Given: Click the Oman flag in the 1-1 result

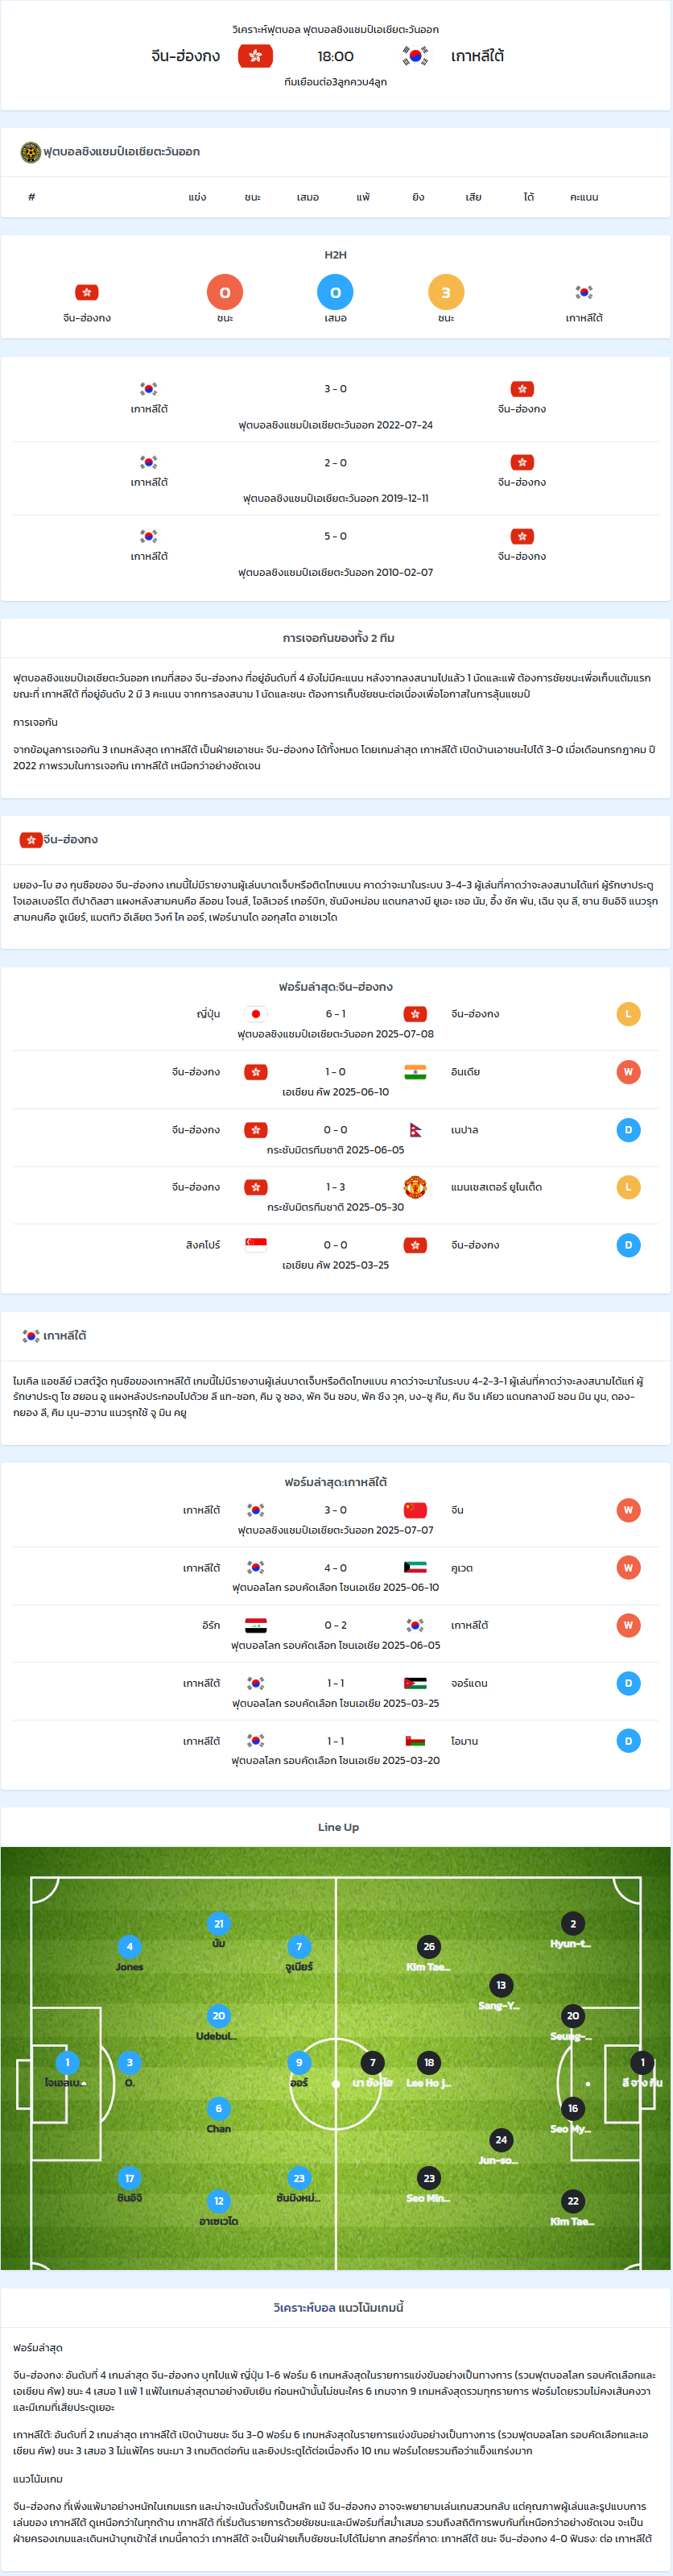Looking at the screenshot, I should click(x=415, y=1741).
